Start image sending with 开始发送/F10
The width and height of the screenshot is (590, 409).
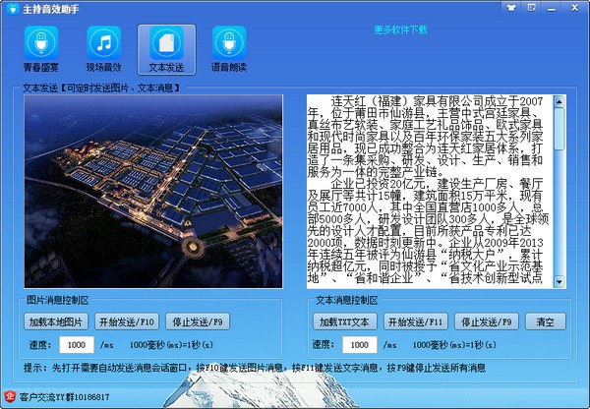click(126, 321)
